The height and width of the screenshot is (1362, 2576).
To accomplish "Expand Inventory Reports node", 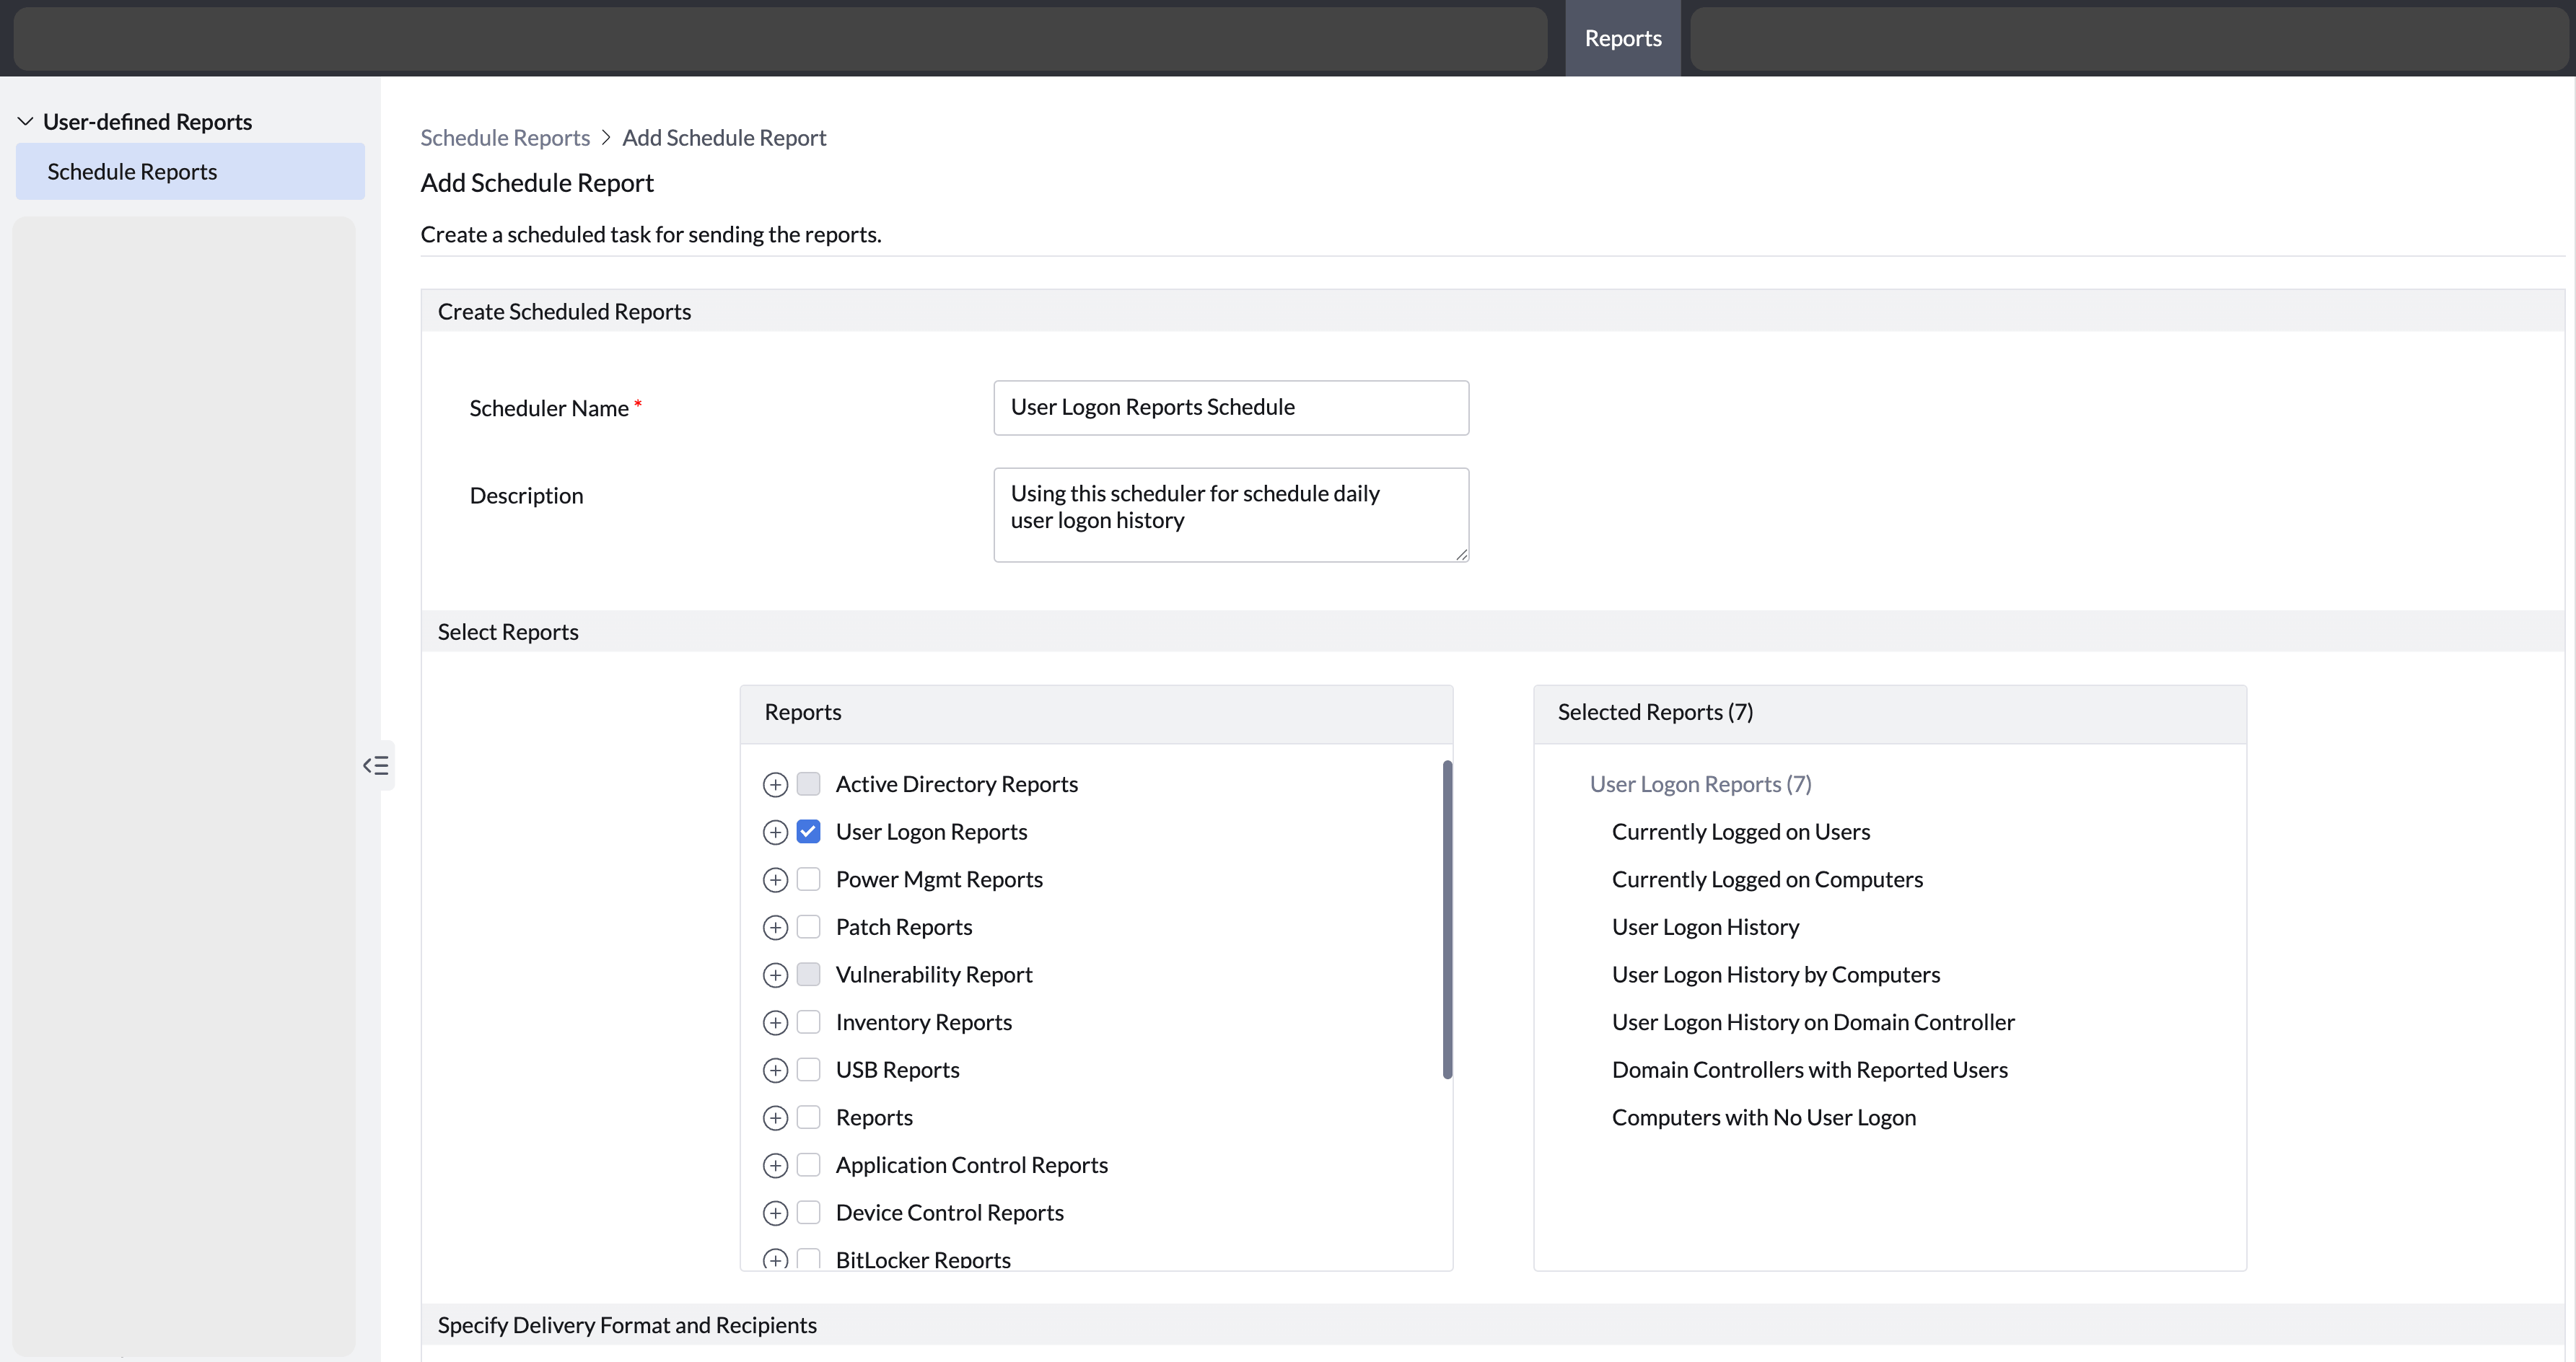I will click(775, 1023).
